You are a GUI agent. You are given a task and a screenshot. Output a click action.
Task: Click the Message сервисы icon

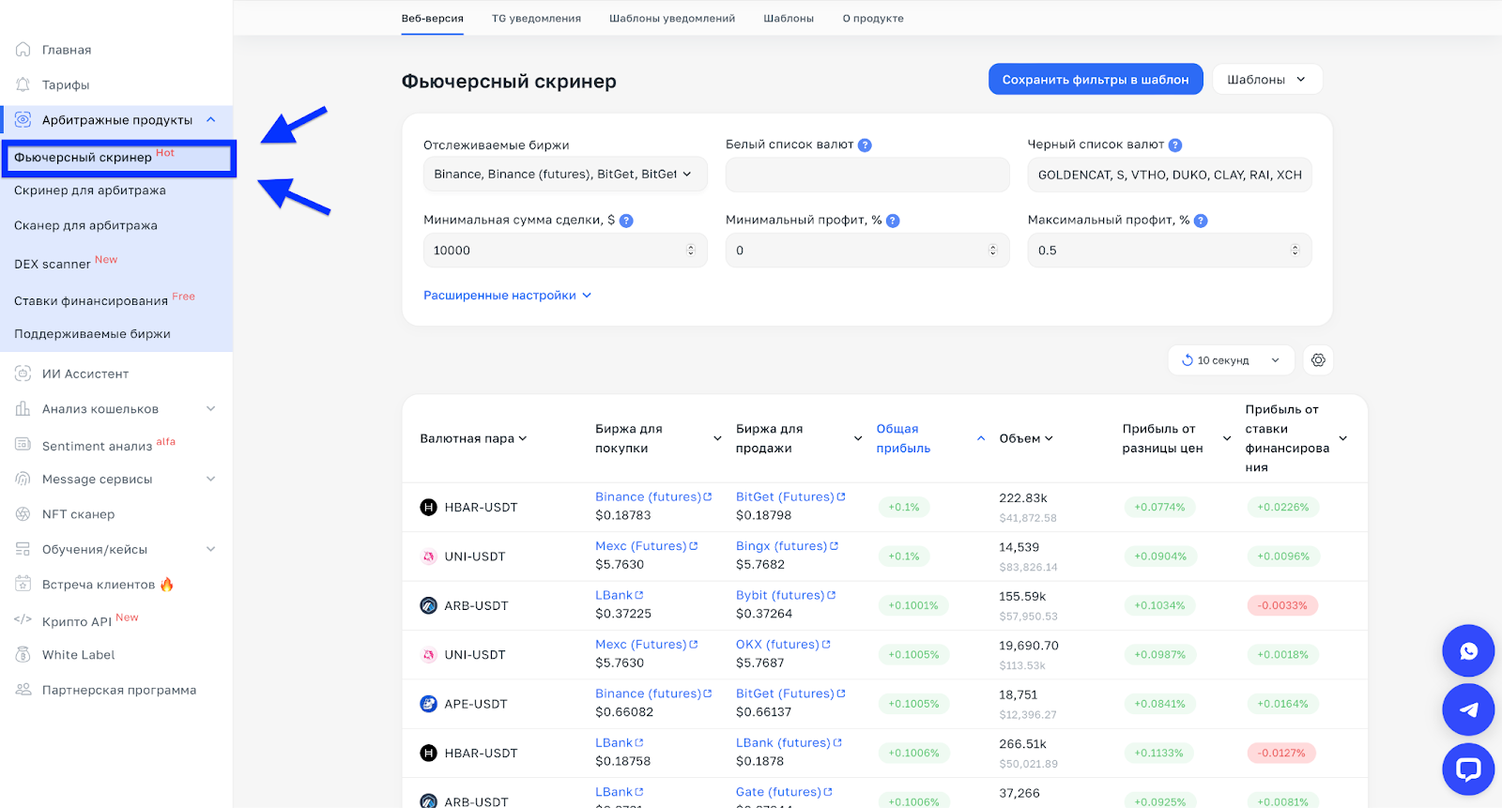pyautogui.click(x=23, y=479)
